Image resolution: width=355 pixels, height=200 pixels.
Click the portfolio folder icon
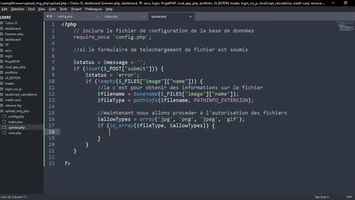click(2, 72)
